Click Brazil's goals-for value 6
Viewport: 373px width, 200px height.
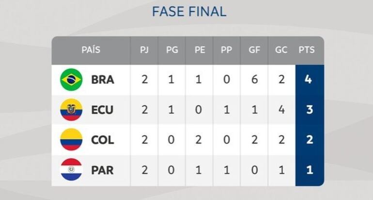click(254, 80)
